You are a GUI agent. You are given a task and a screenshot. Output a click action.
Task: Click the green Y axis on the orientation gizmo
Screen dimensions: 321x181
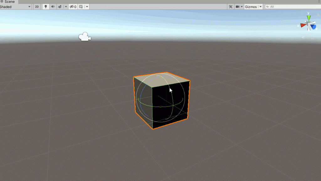309,17
